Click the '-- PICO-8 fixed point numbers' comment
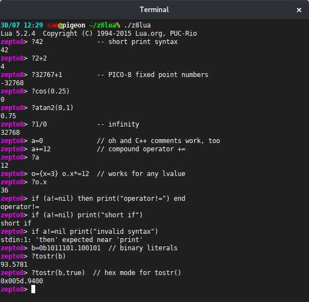Image resolution: width=309 pixels, height=302 pixels. [152, 75]
